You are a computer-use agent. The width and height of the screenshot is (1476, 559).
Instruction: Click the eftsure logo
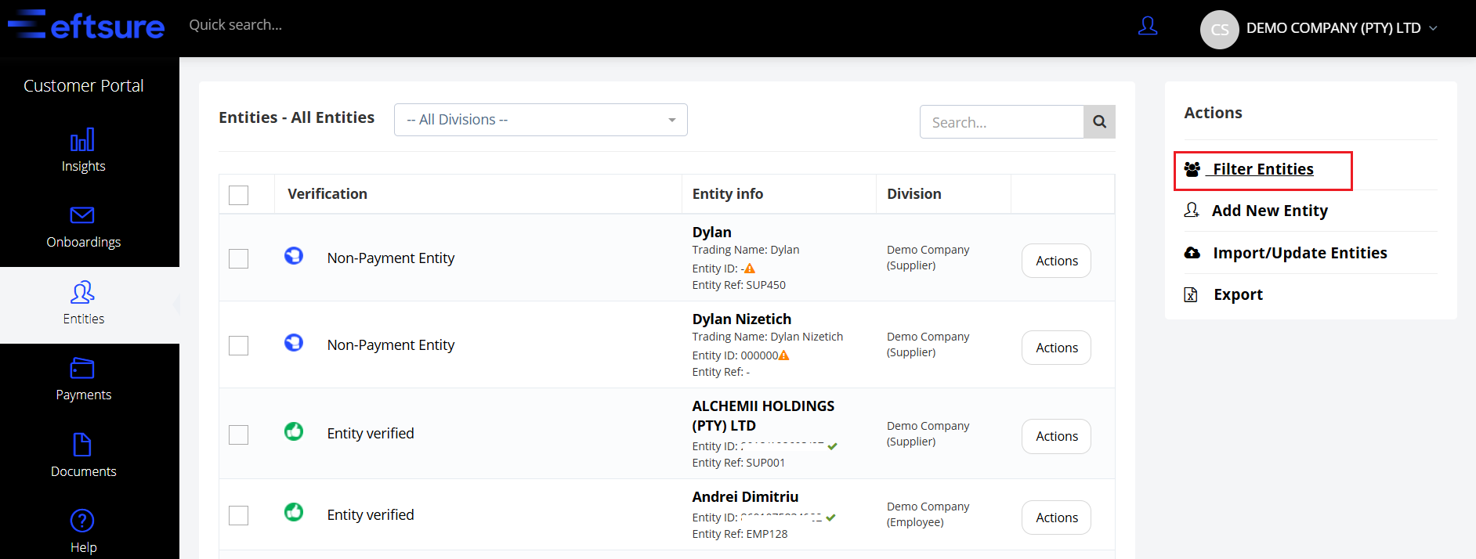pyautogui.click(x=87, y=26)
